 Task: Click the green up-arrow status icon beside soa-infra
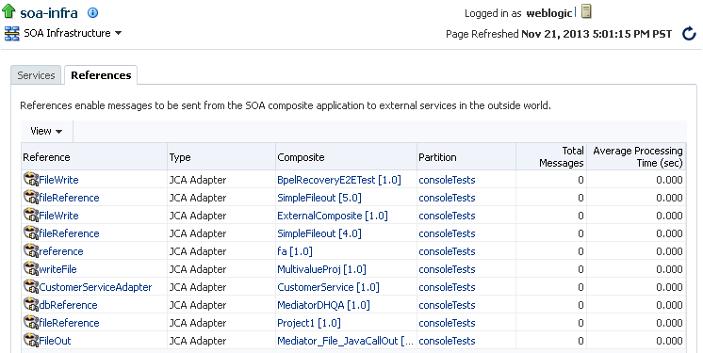pyautogui.click(x=8, y=11)
